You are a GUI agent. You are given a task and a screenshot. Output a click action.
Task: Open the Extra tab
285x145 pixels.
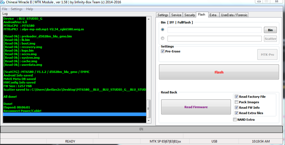click(213, 15)
